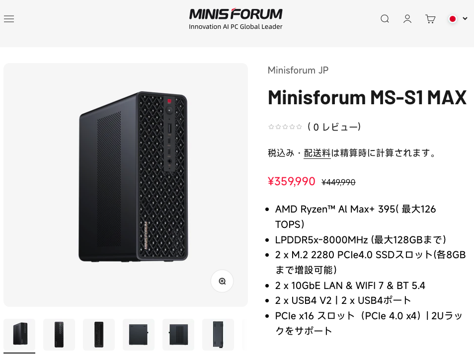Open the user account icon

(x=407, y=19)
